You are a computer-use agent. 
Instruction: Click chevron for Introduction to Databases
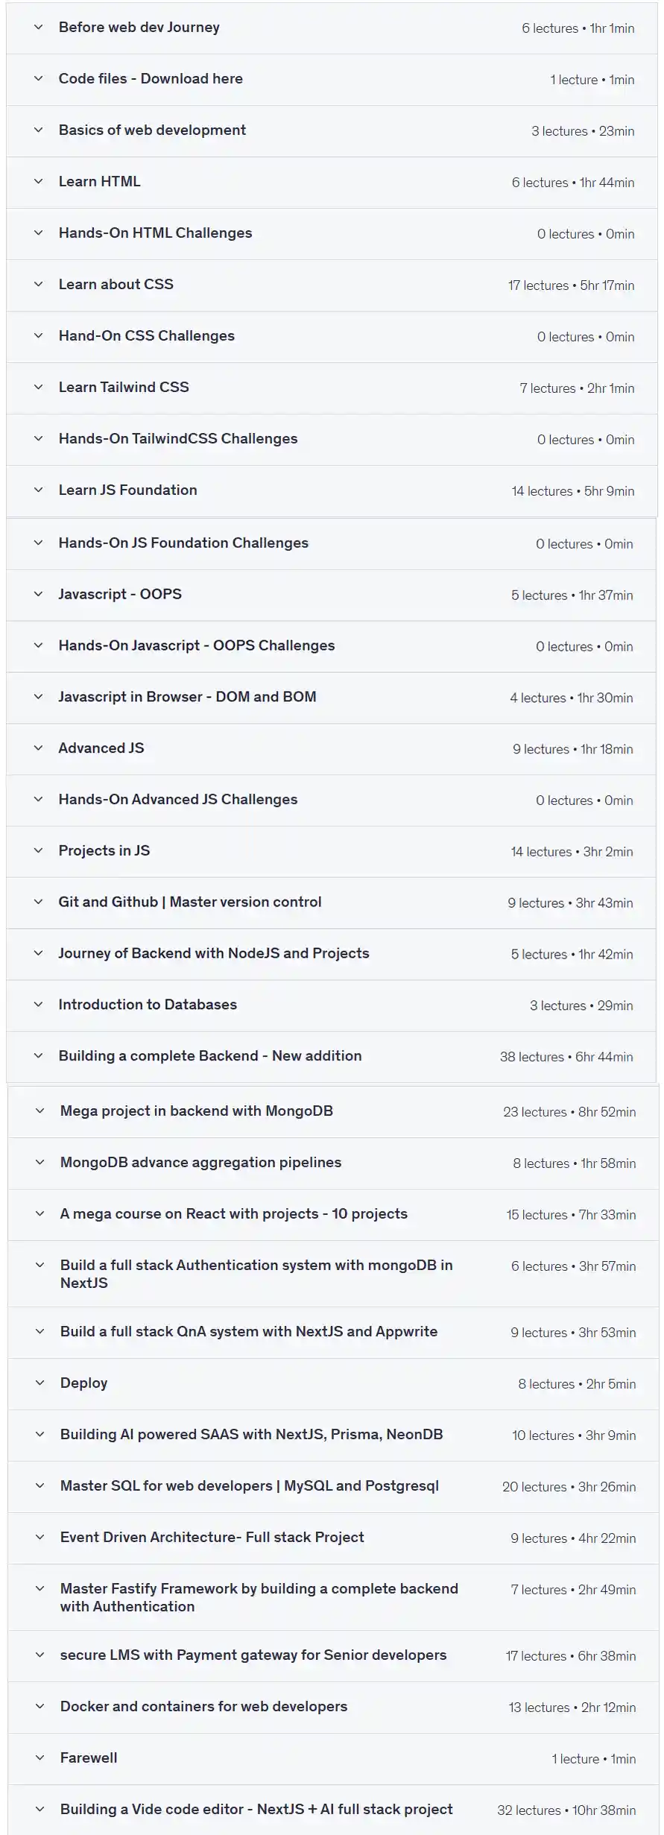[39, 1004]
